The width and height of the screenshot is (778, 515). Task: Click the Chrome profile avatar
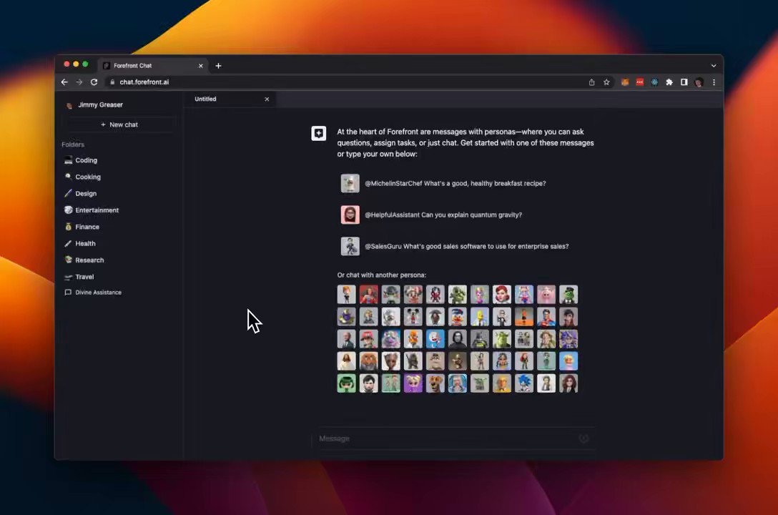coord(699,82)
